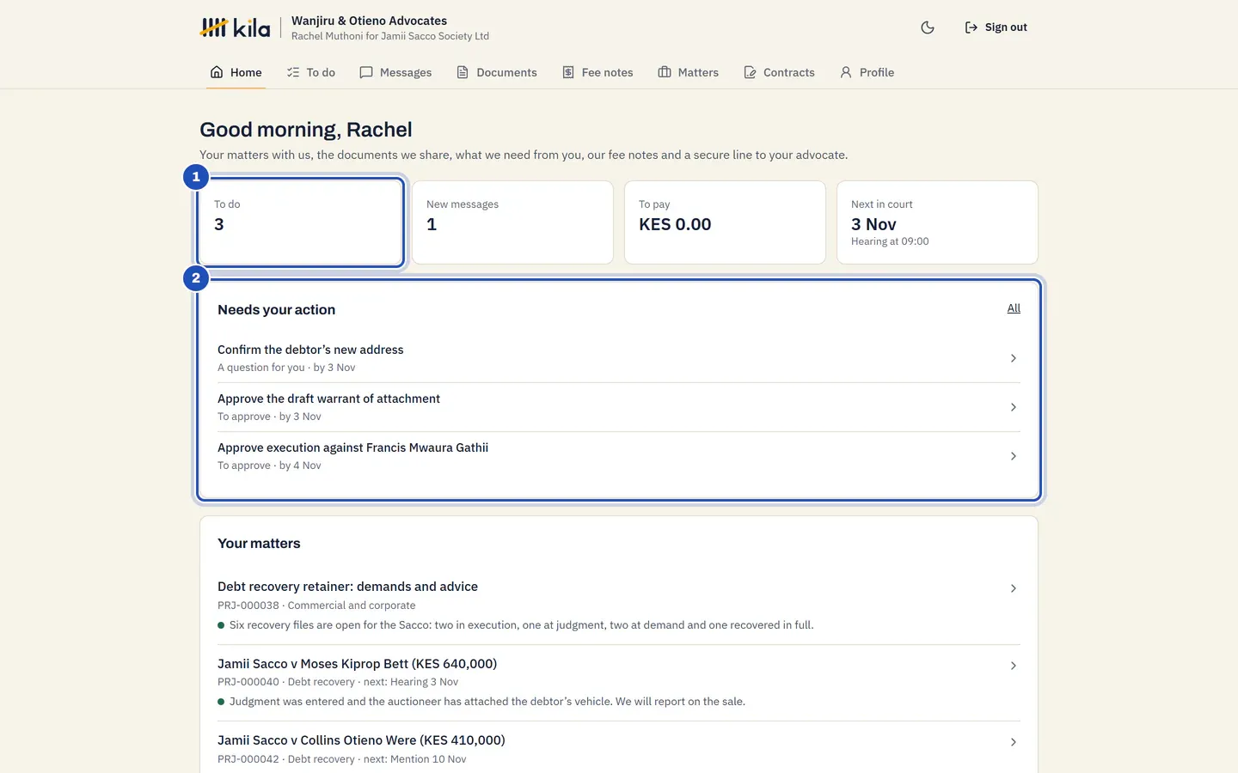Click the To pay KES 0.00 card
The width and height of the screenshot is (1238, 773).
(725, 222)
